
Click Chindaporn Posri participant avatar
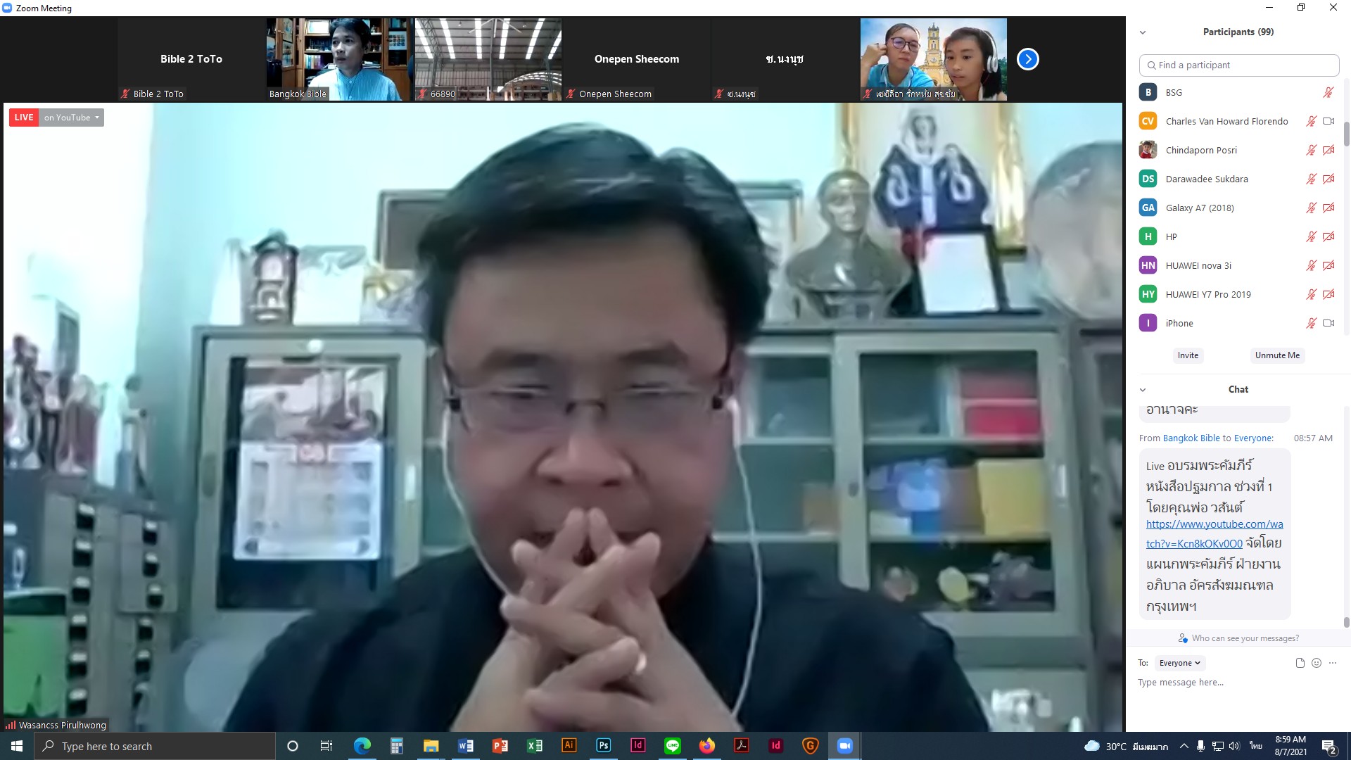click(1148, 150)
